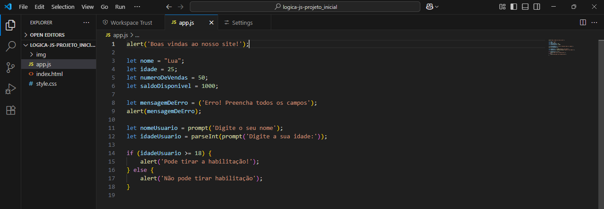Viewport: 604px width, 209px height.
Task: Open the Extensions view
Action: coord(10,110)
